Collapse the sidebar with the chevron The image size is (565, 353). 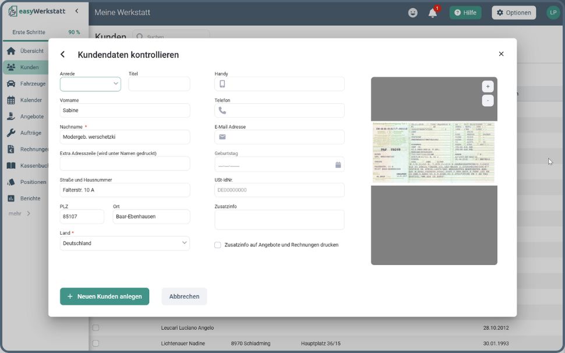click(x=77, y=11)
